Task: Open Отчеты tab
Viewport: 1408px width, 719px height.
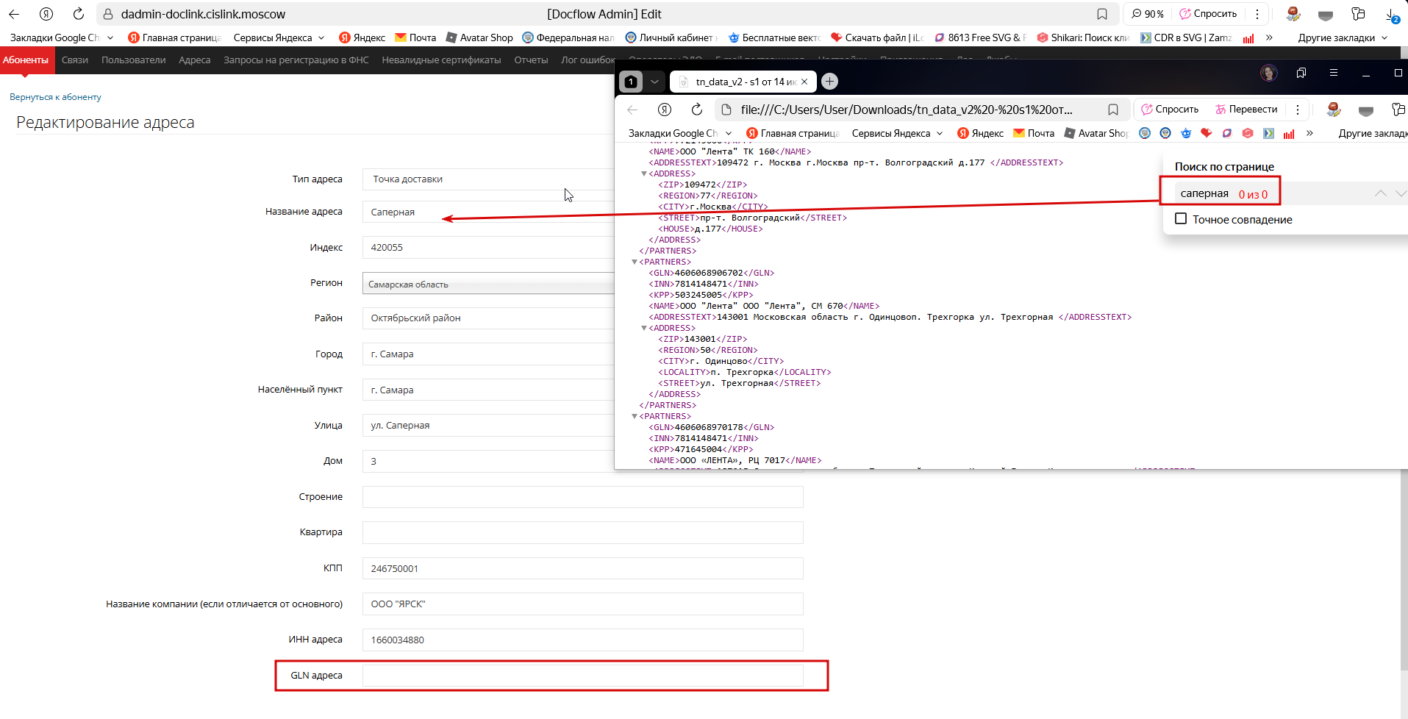Action: coord(531,60)
